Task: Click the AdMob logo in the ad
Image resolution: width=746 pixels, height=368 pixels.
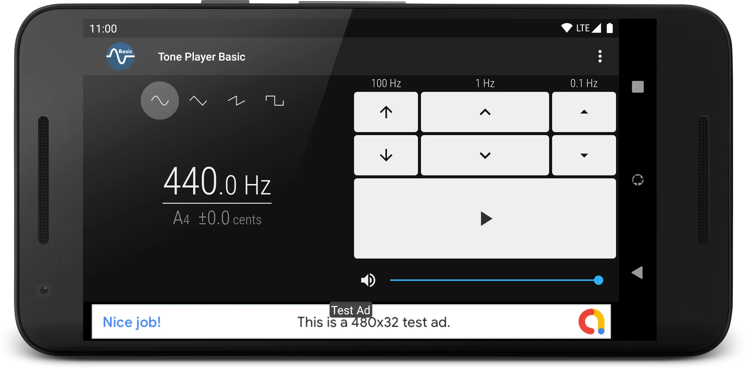Action: [591, 321]
